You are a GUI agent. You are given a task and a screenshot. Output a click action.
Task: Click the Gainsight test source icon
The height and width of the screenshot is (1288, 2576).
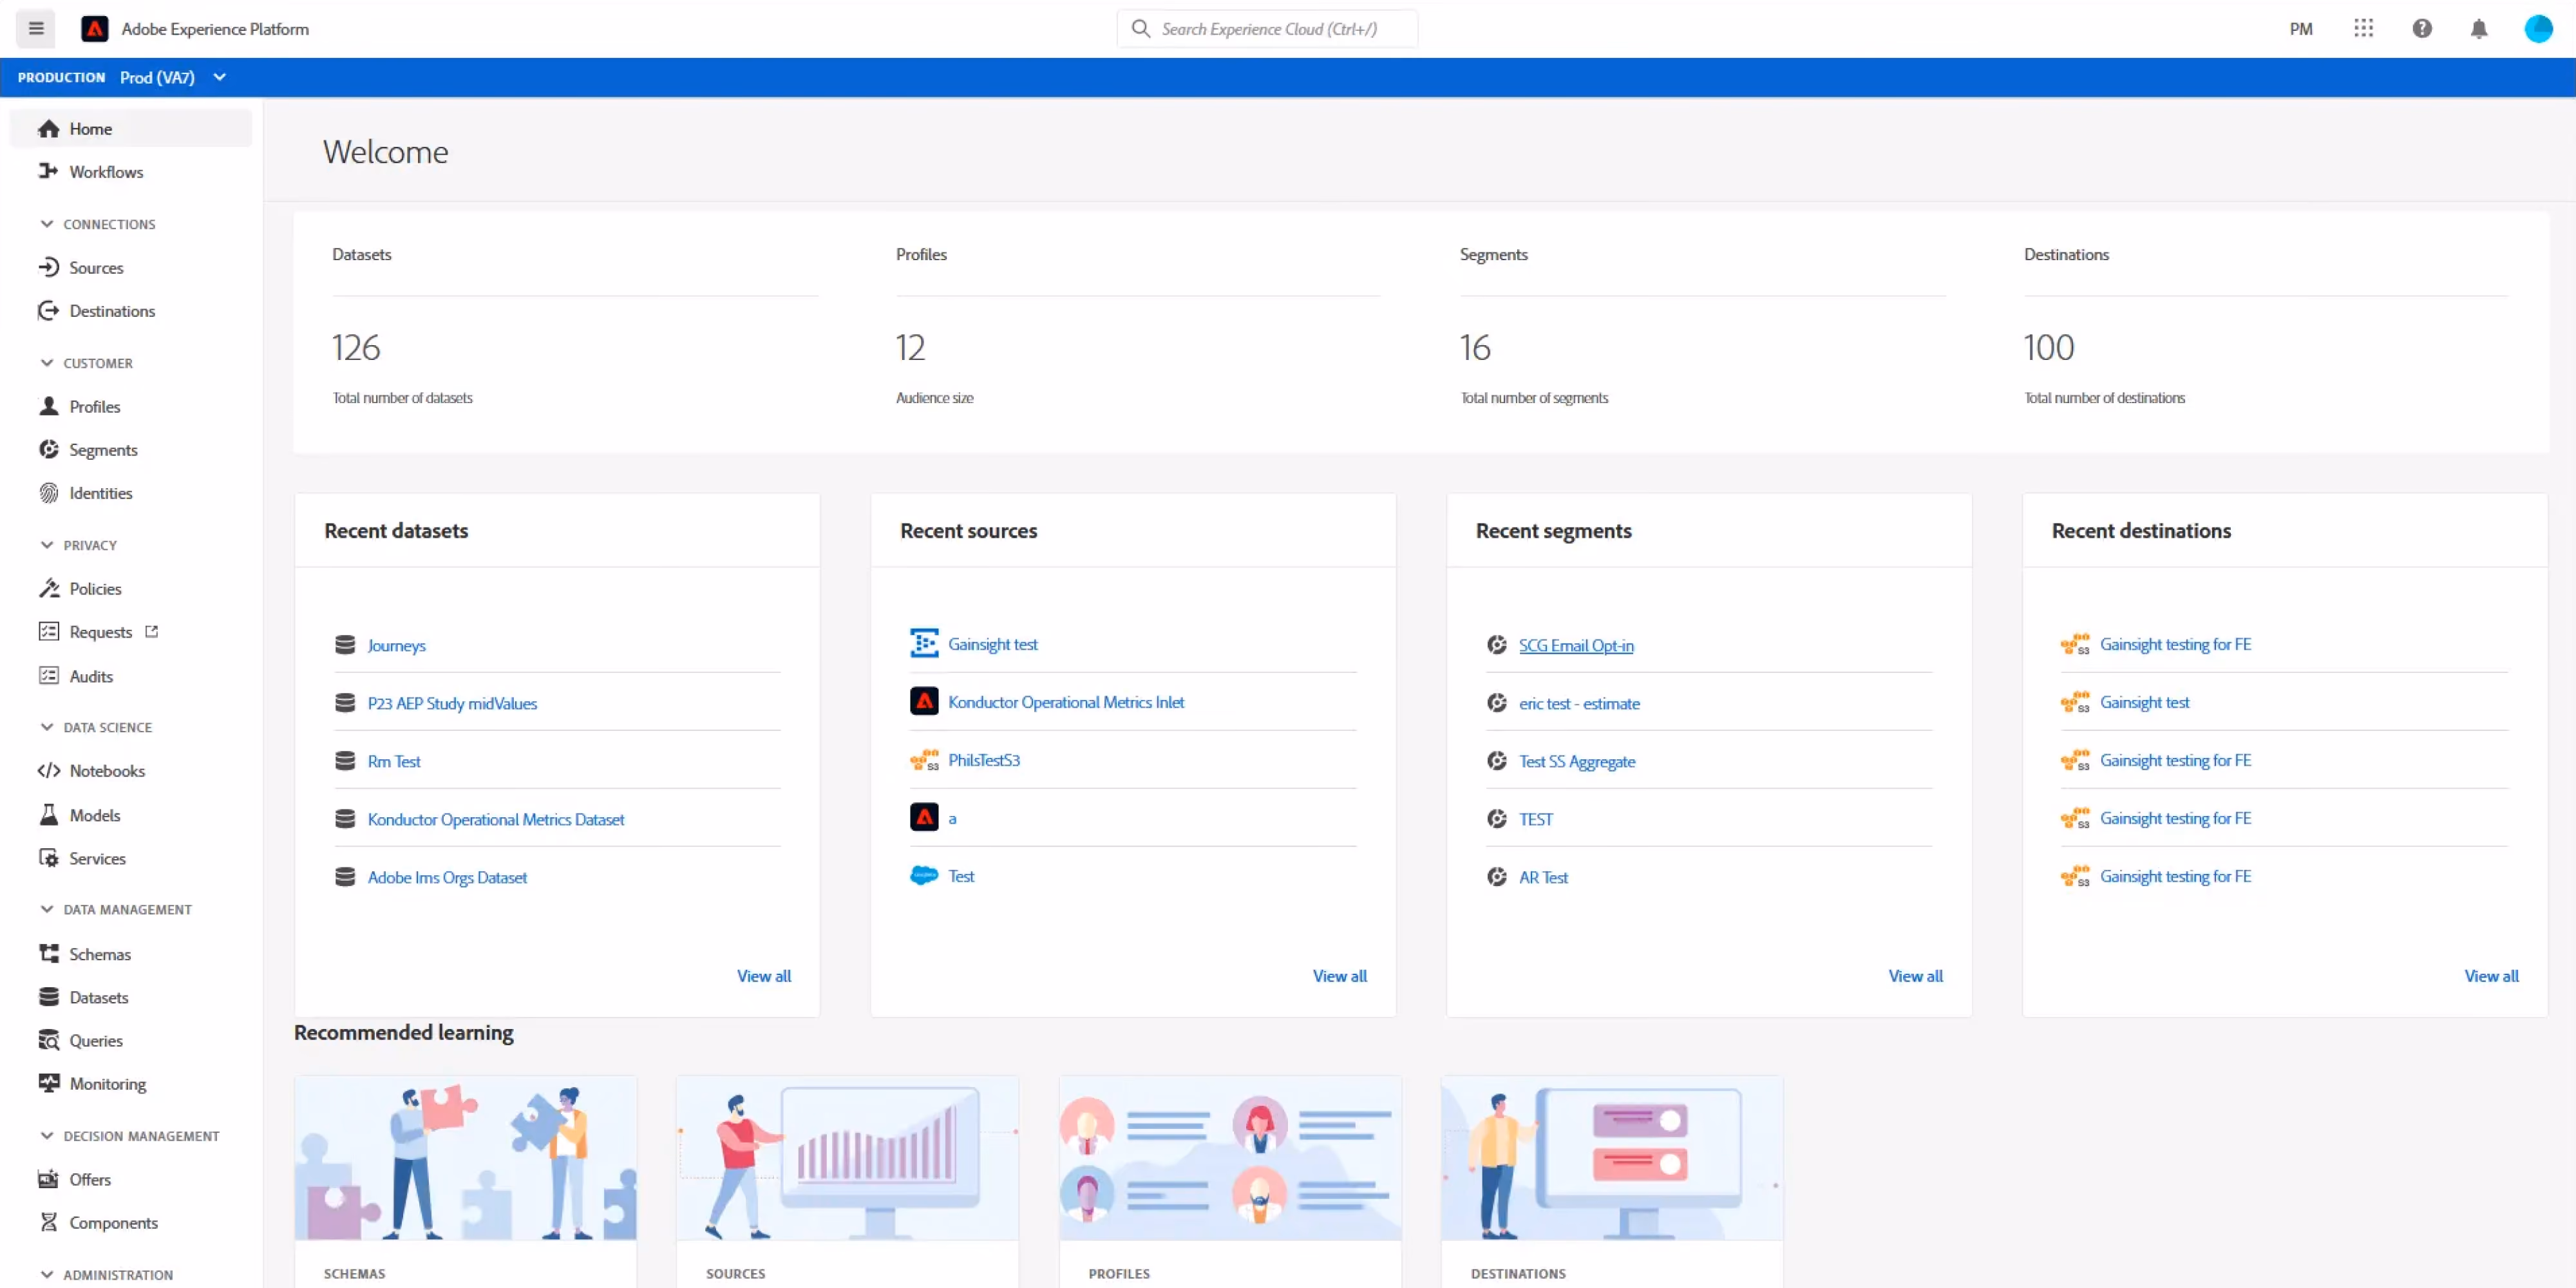point(924,643)
